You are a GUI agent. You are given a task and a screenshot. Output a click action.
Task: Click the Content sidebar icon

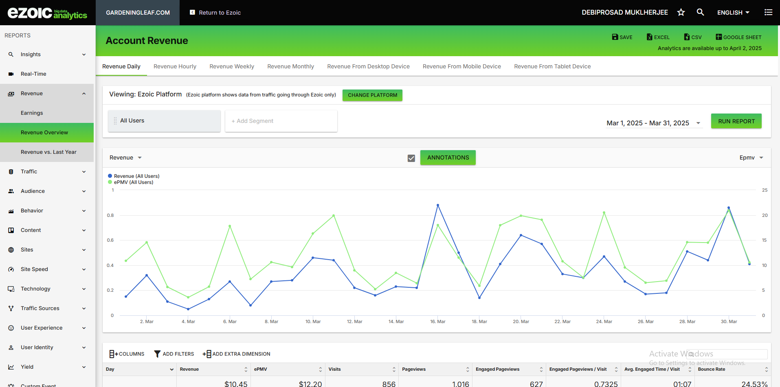click(x=11, y=230)
